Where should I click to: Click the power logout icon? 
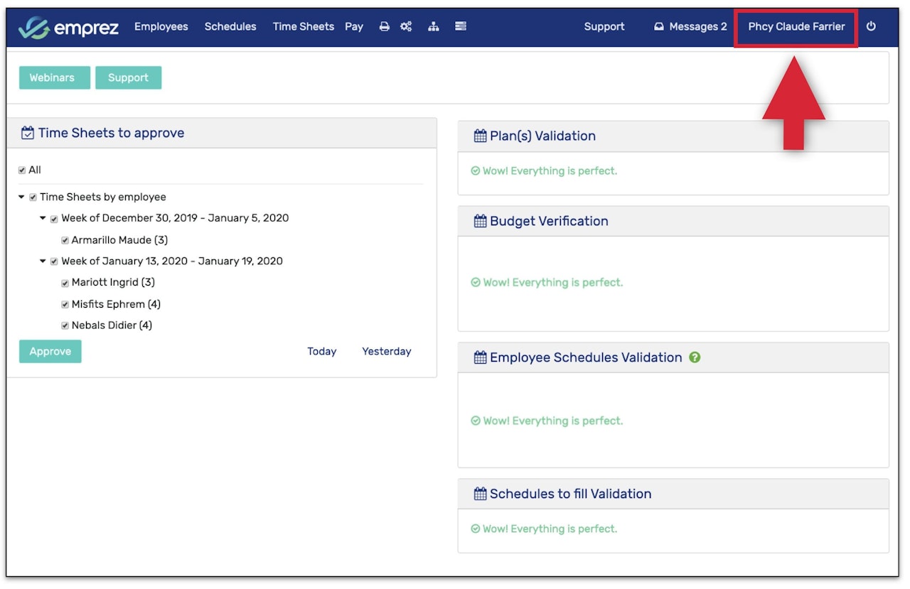[x=871, y=27]
